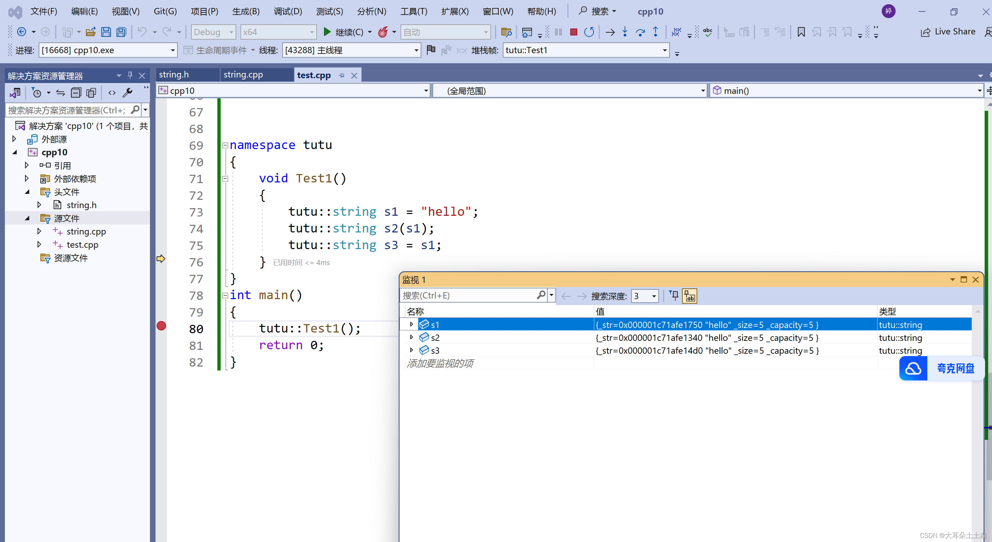This screenshot has width=992, height=542.
Task: Toggle pin on test.cpp tab
Action: click(x=342, y=75)
